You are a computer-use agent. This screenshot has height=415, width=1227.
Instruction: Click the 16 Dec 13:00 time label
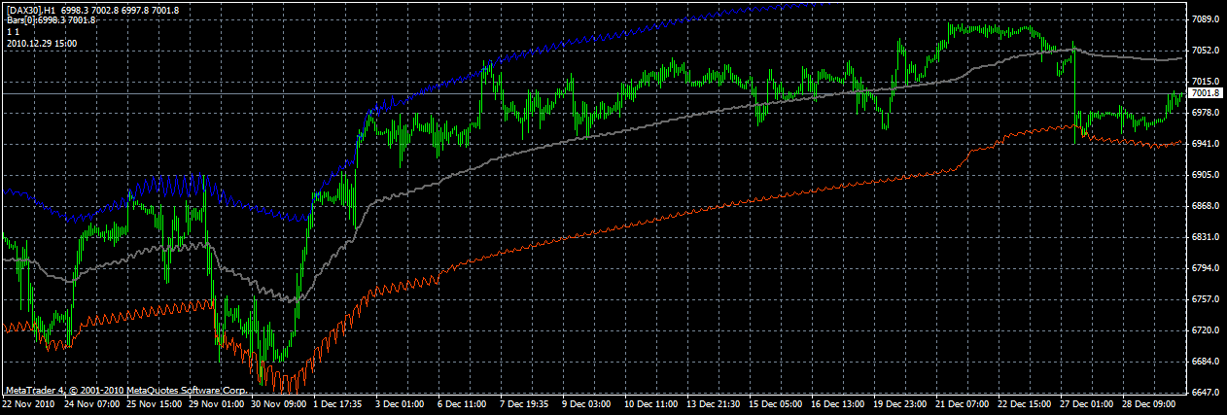[x=837, y=402]
